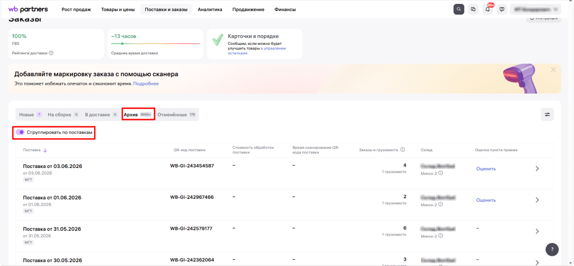The width and height of the screenshot is (574, 266).
Task: Click the ~13 часов delivery value
Action: tap(124, 36)
